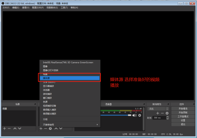This screenshot has height=138, width=197.
Task: Select 媒体源 in the source menu
Action: coord(70,78)
